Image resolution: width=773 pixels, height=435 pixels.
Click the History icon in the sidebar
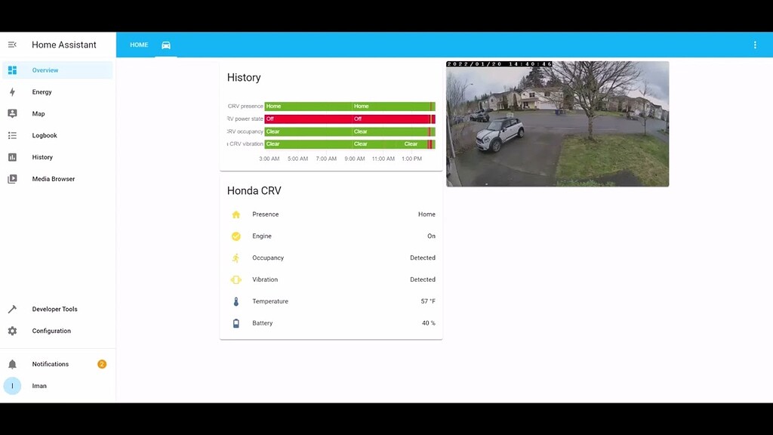click(11, 157)
